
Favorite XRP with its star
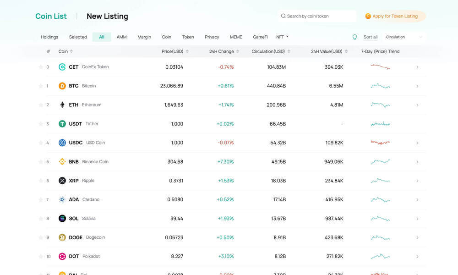tap(41, 181)
